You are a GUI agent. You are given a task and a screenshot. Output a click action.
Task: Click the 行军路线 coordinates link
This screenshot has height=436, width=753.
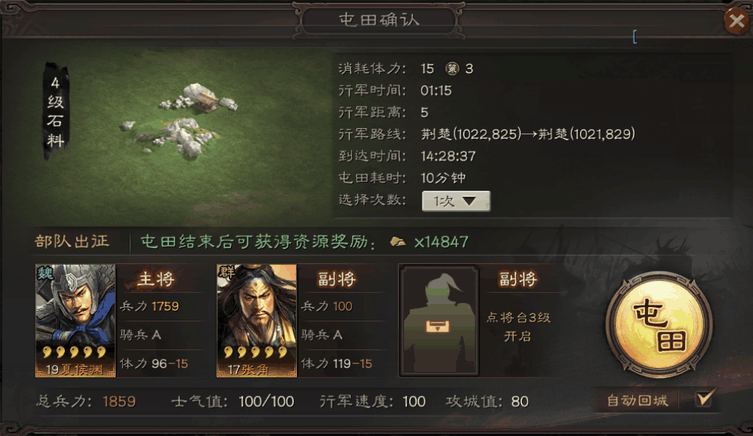(529, 134)
